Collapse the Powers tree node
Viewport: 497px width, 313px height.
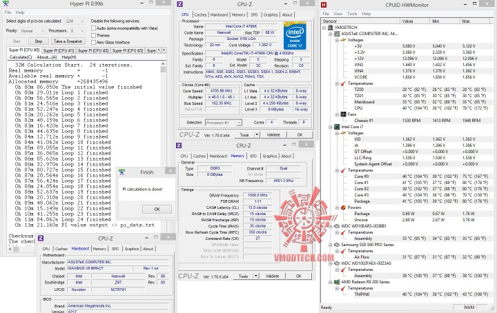[x=337, y=208]
